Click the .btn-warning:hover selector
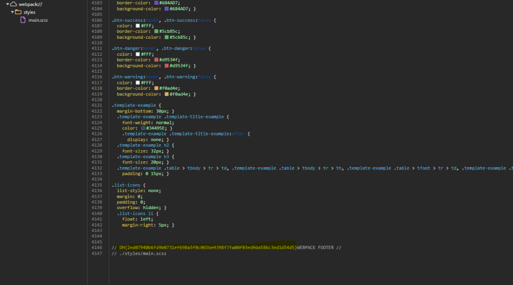This screenshot has width=513, height=285. point(135,77)
